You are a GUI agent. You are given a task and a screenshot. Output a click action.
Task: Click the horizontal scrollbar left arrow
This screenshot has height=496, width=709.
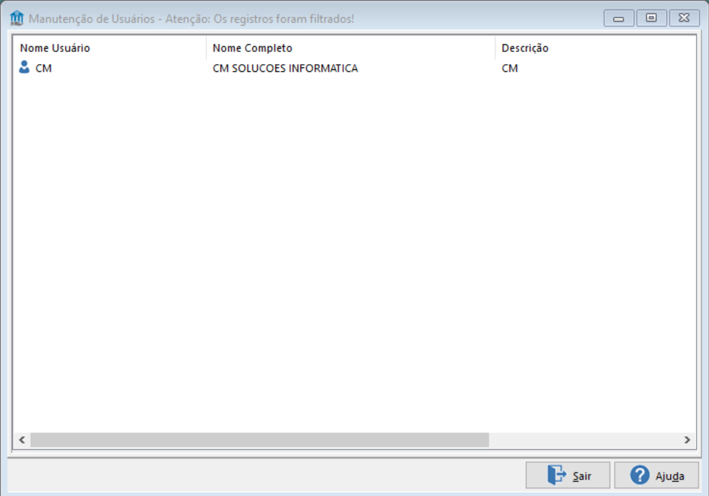(x=22, y=440)
